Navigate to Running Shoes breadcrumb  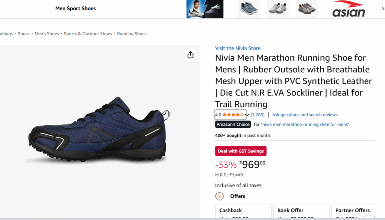pos(132,34)
